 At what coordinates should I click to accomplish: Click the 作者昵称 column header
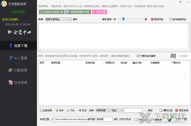(x=155, y=63)
